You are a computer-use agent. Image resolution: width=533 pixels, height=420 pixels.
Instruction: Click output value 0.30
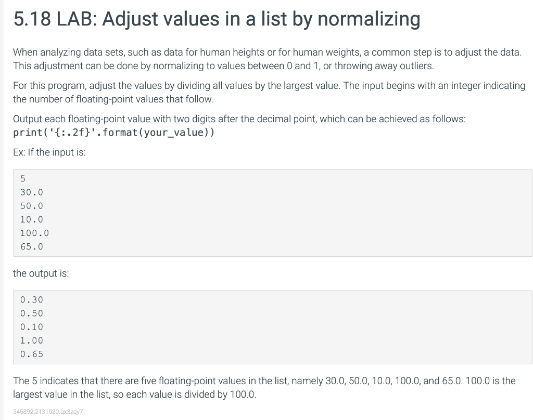pos(32,300)
